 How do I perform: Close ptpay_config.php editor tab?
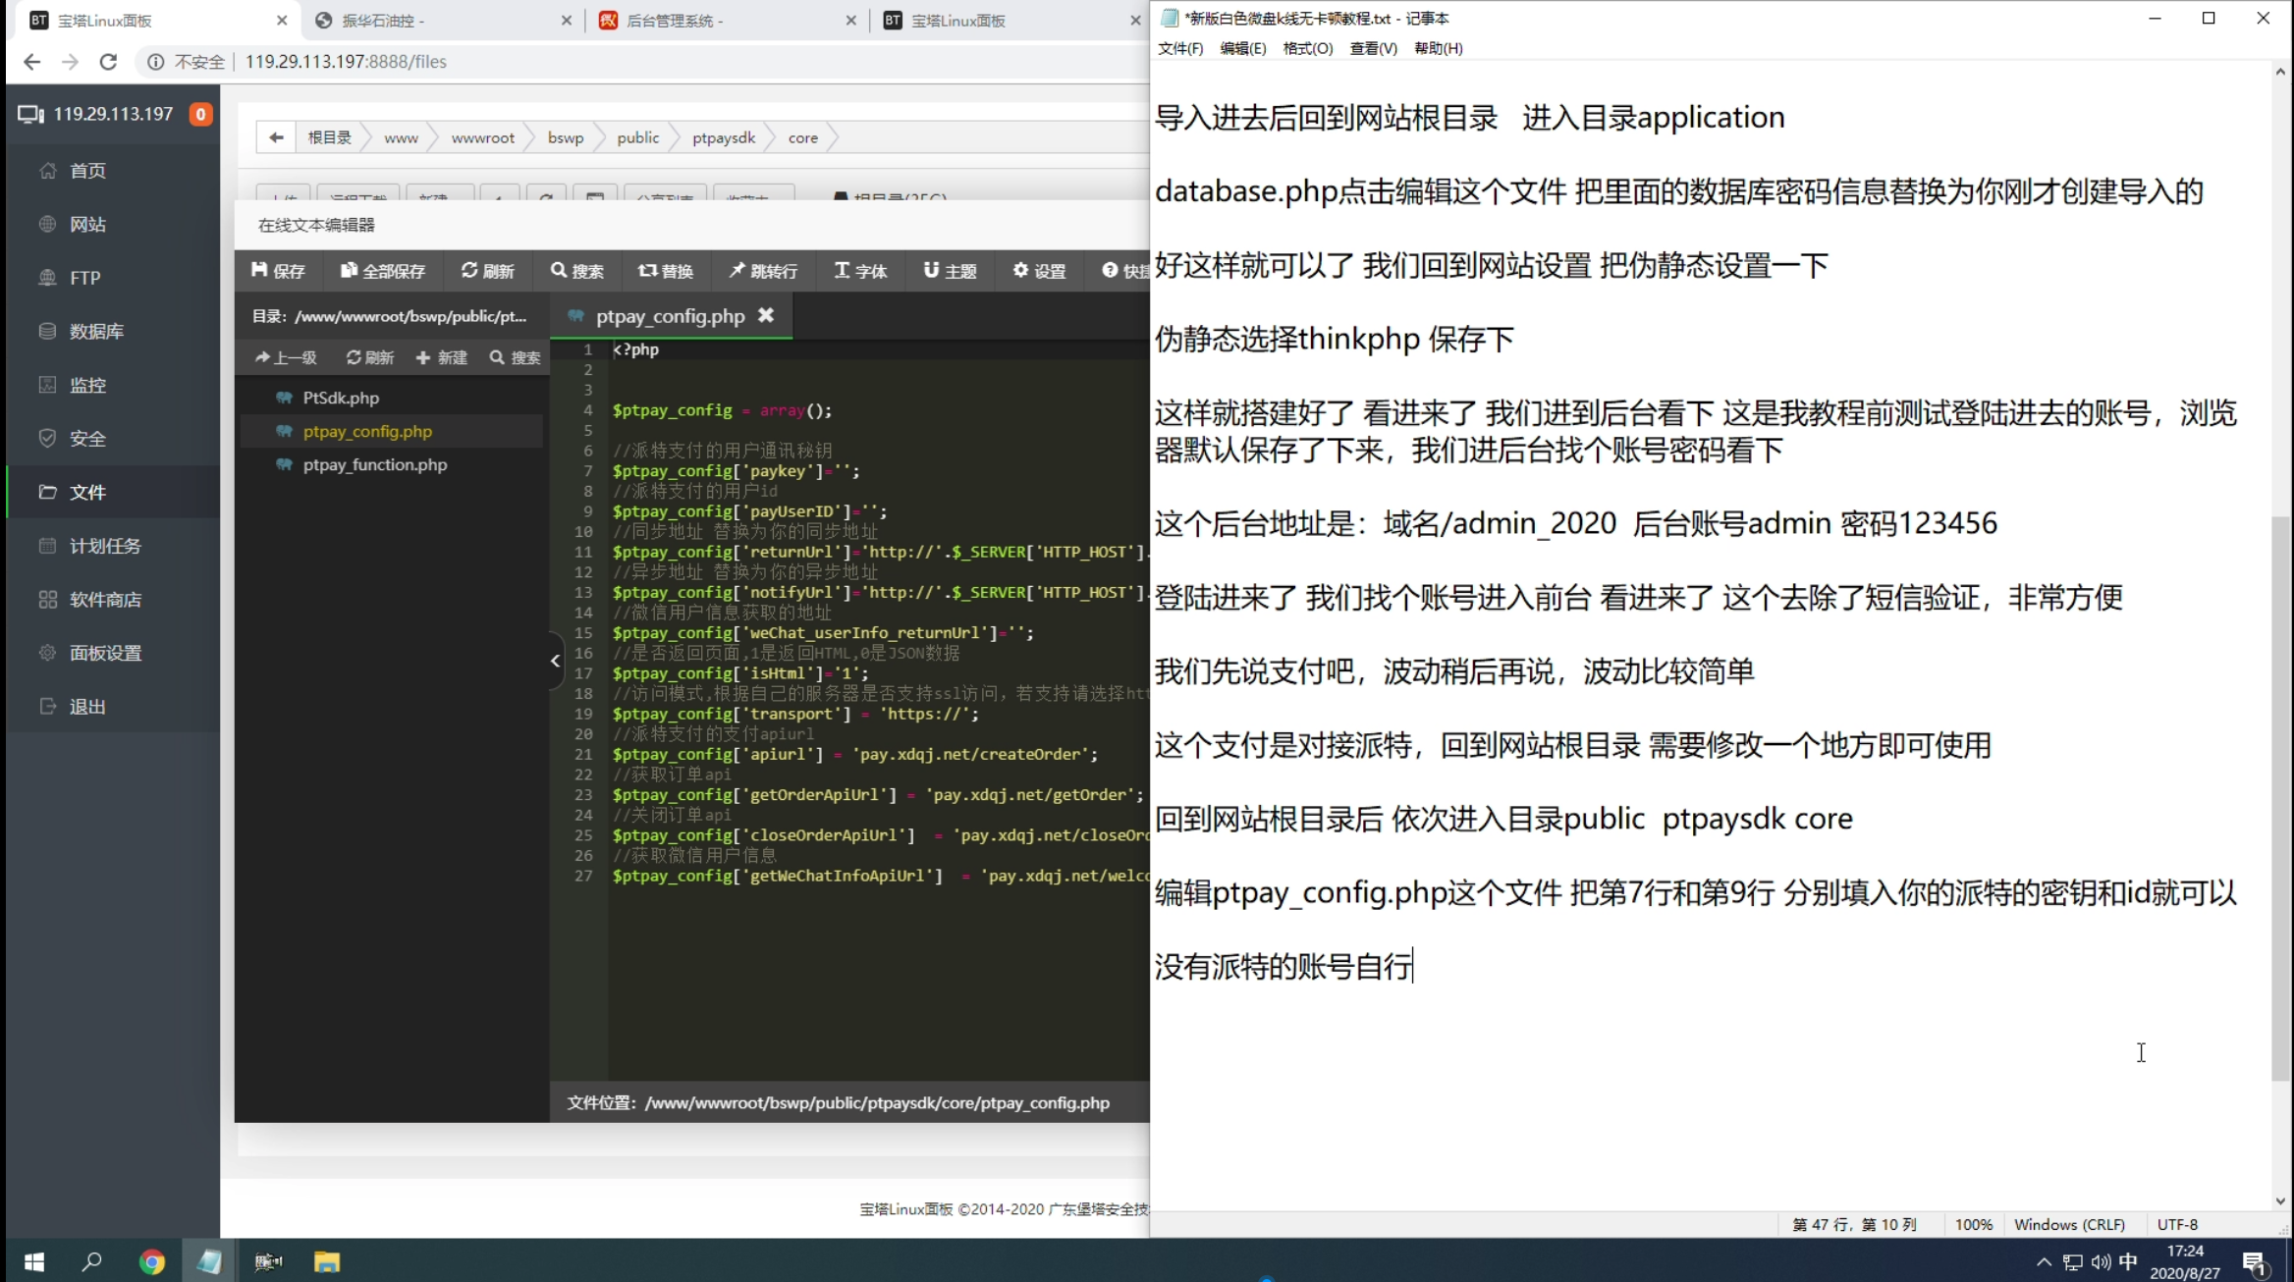(x=767, y=315)
